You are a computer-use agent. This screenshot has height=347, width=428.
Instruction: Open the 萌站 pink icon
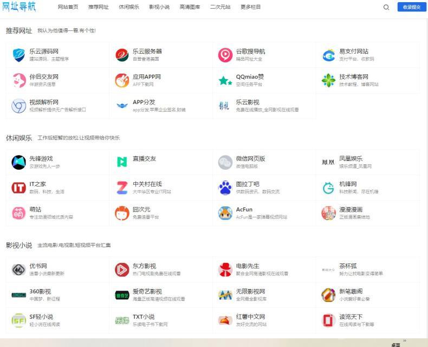[19, 213]
